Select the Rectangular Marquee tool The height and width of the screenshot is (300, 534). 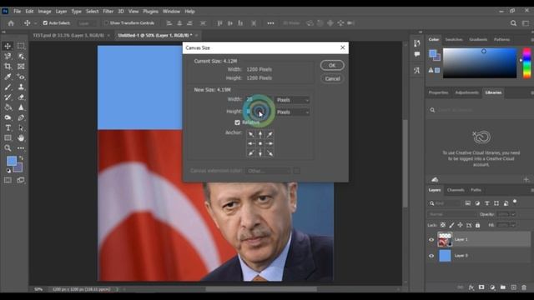pos(21,46)
